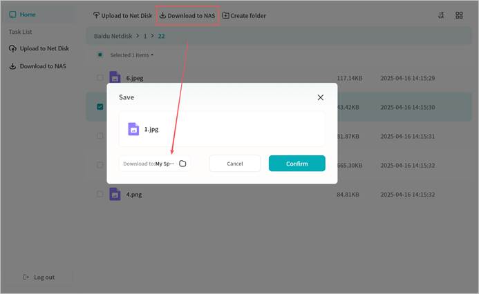The width and height of the screenshot is (479, 294).
Task: Click the sort order icon
Action: [x=441, y=15]
